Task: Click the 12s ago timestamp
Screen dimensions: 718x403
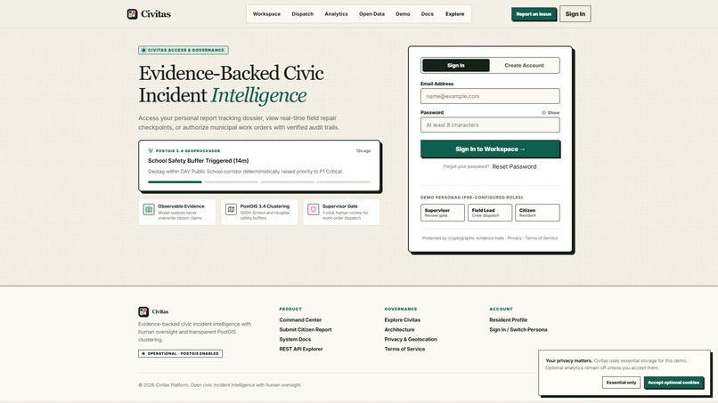Action: coord(363,150)
